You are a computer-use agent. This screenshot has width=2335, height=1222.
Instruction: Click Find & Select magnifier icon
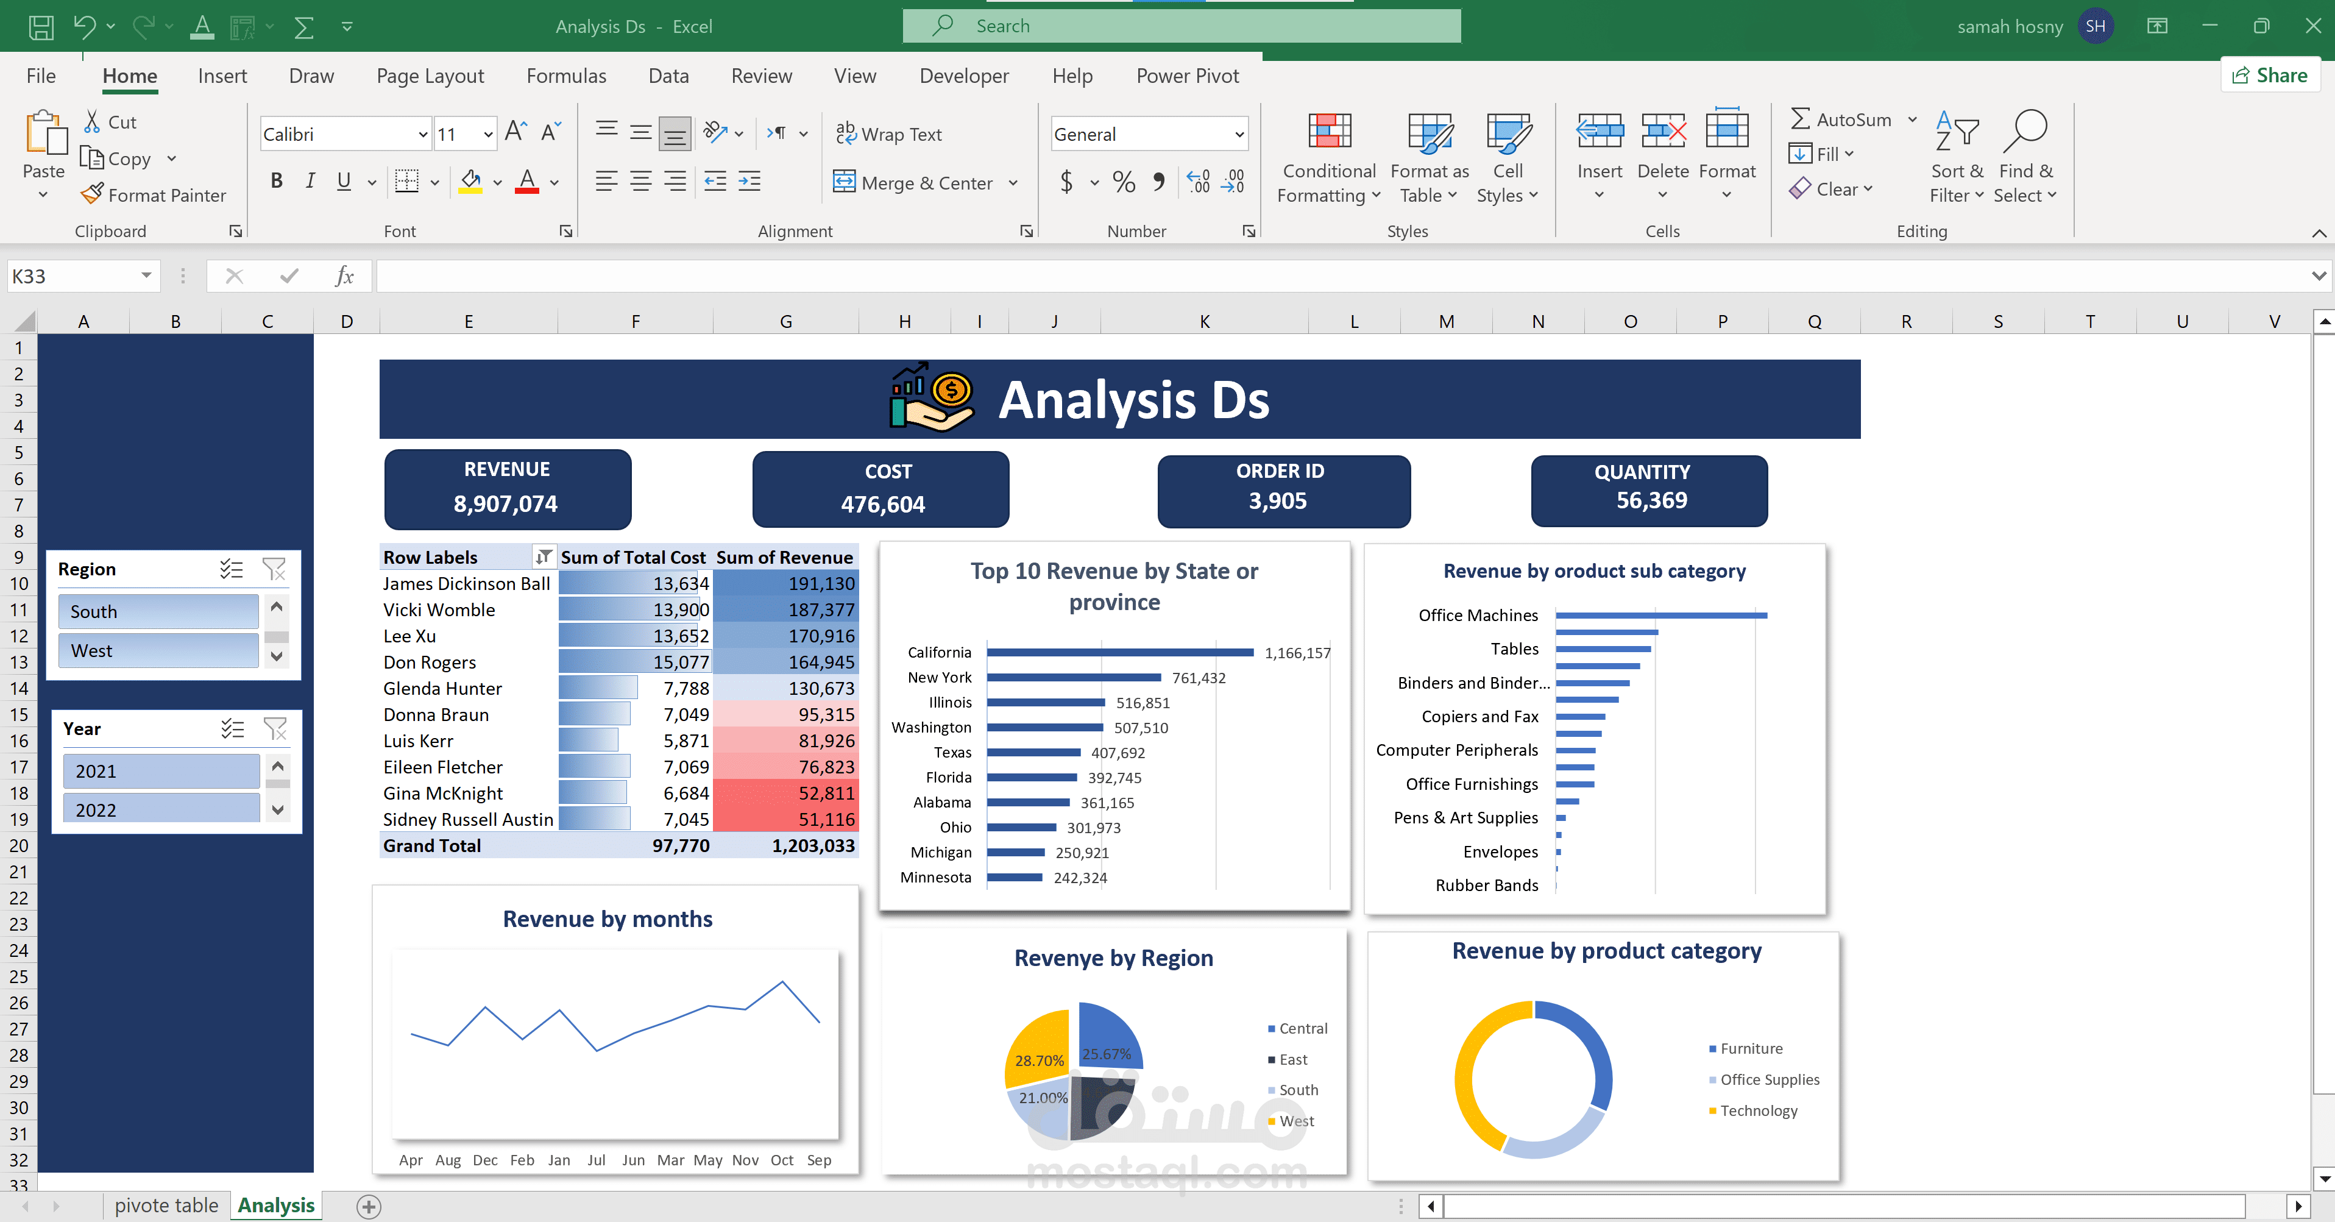coord(2026,132)
